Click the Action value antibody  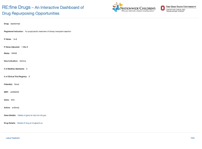[16, 108]
